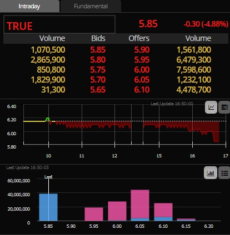Select offer price 5.90

(x=142, y=50)
